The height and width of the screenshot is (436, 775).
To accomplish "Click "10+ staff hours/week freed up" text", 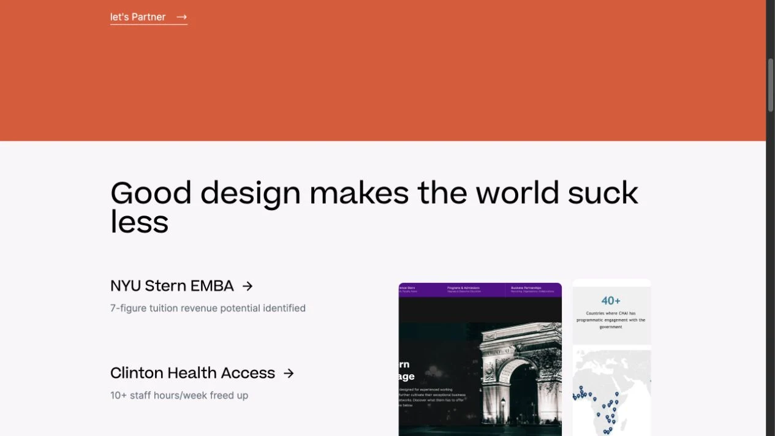I will pyautogui.click(x=179, y=396).
